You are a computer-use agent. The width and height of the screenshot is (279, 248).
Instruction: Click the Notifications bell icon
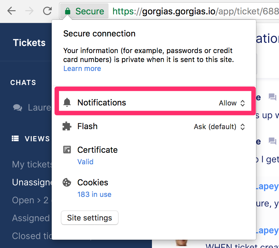click(x=67, y=103)
